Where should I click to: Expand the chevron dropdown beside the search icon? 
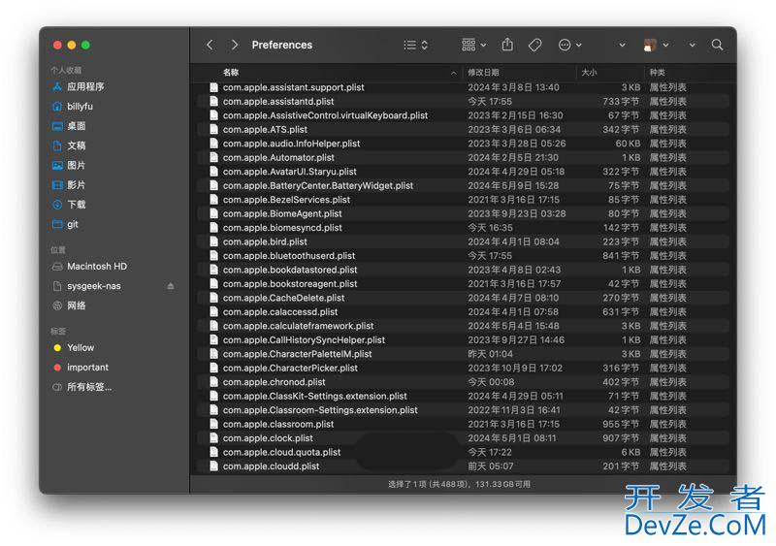click(693, 45)
